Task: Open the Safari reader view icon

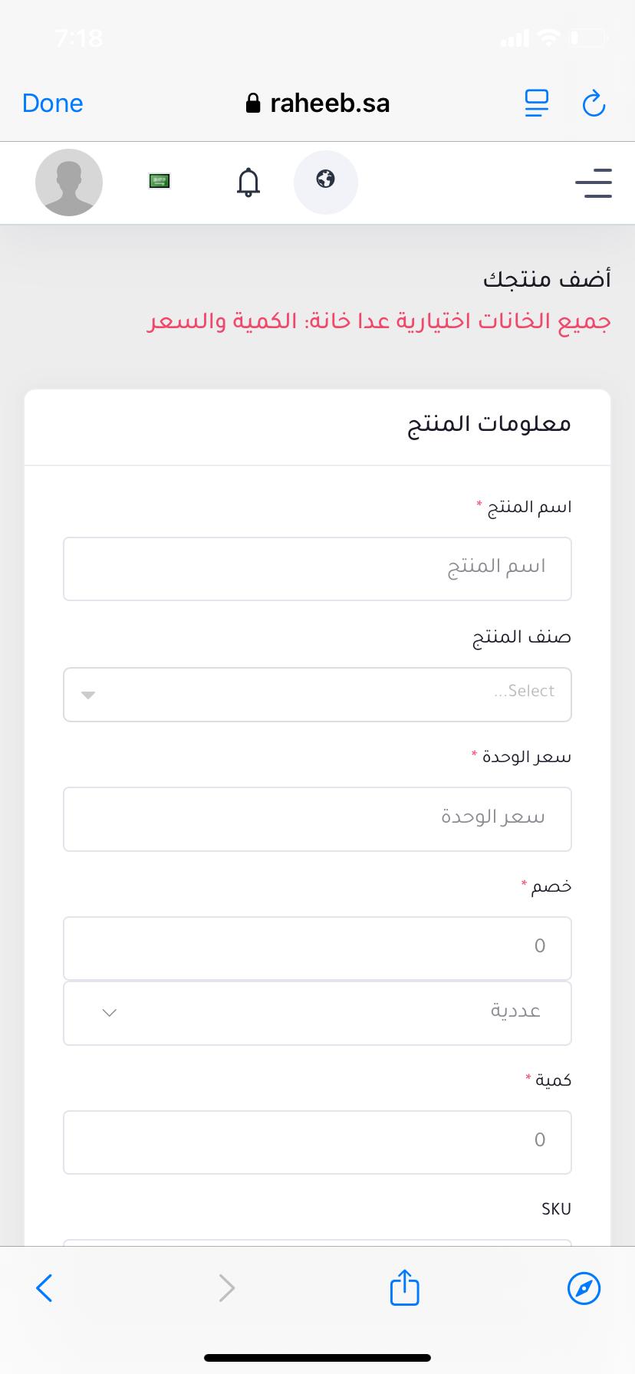Action: point(537,103)
